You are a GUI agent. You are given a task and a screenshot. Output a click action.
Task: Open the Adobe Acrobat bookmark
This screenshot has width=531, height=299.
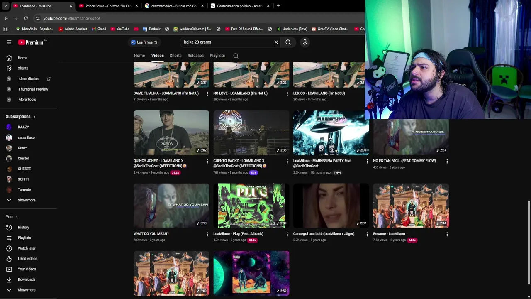click(73, 29)
